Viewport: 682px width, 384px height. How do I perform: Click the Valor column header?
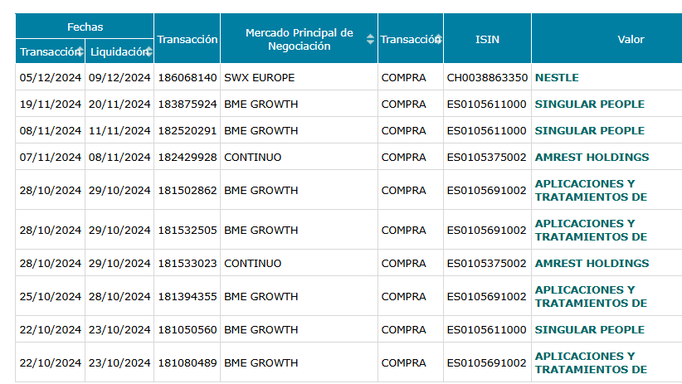pos(631,39)
